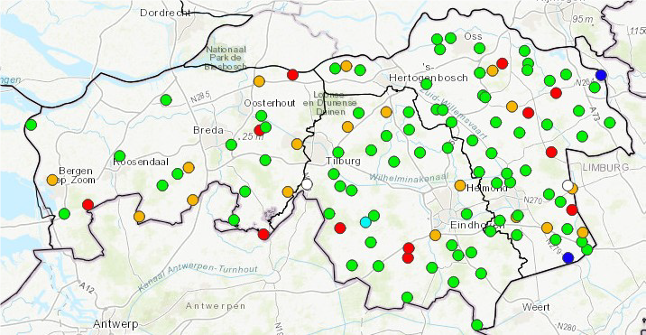Click the orange marker left of Helmond label
Screen dimensions: 646x335
tap(460, 185)
